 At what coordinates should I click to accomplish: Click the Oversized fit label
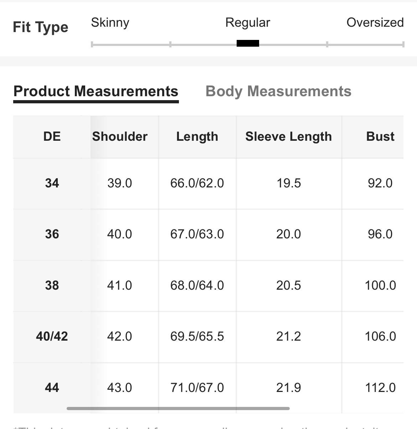(375, 22)
